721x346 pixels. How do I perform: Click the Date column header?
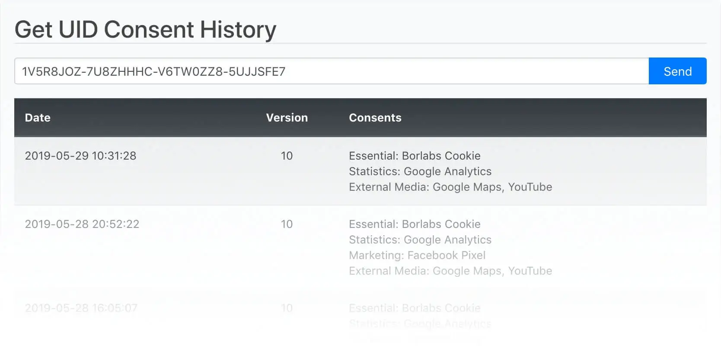[x=37, y=118]
